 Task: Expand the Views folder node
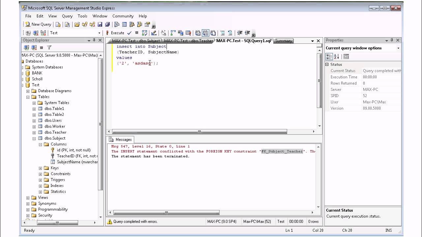coord(28,198)
